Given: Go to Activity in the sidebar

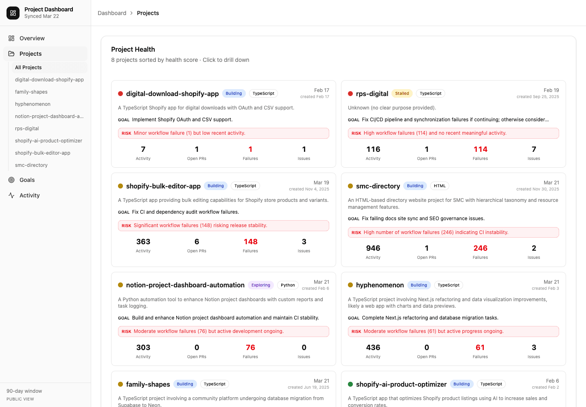Looking at the screenshot, I should click(45, 195).
